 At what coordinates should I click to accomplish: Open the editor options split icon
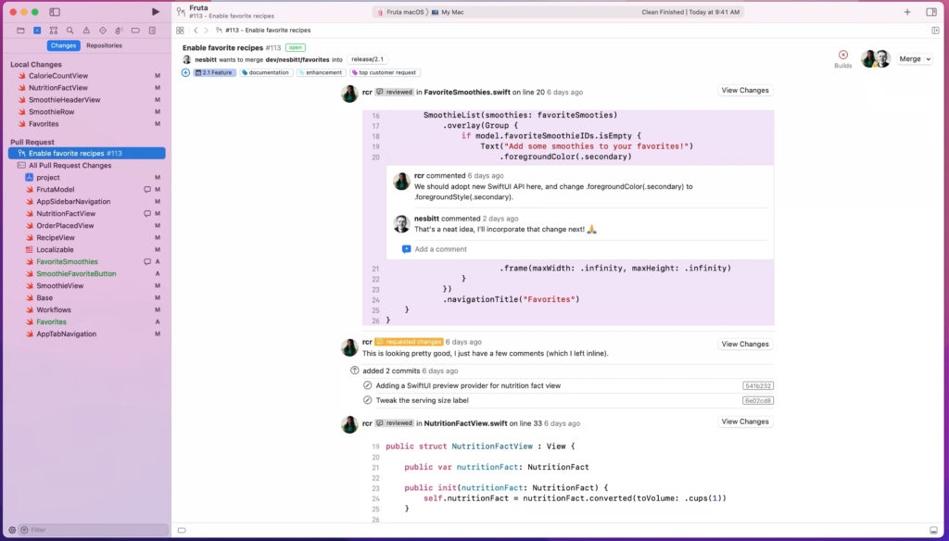click(x=935, y=31)
